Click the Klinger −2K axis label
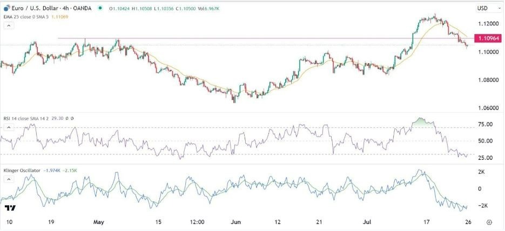The height and width of the screenshot is (231, 505). (482, 206)
